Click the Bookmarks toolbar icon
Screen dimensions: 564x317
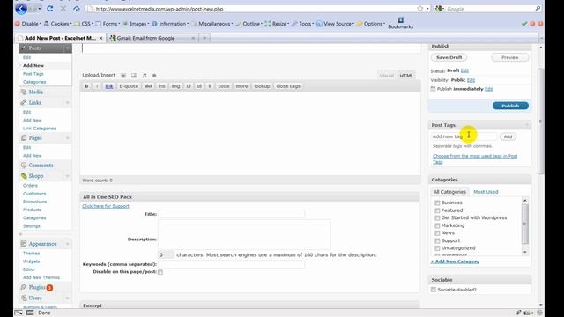point(400,23)
